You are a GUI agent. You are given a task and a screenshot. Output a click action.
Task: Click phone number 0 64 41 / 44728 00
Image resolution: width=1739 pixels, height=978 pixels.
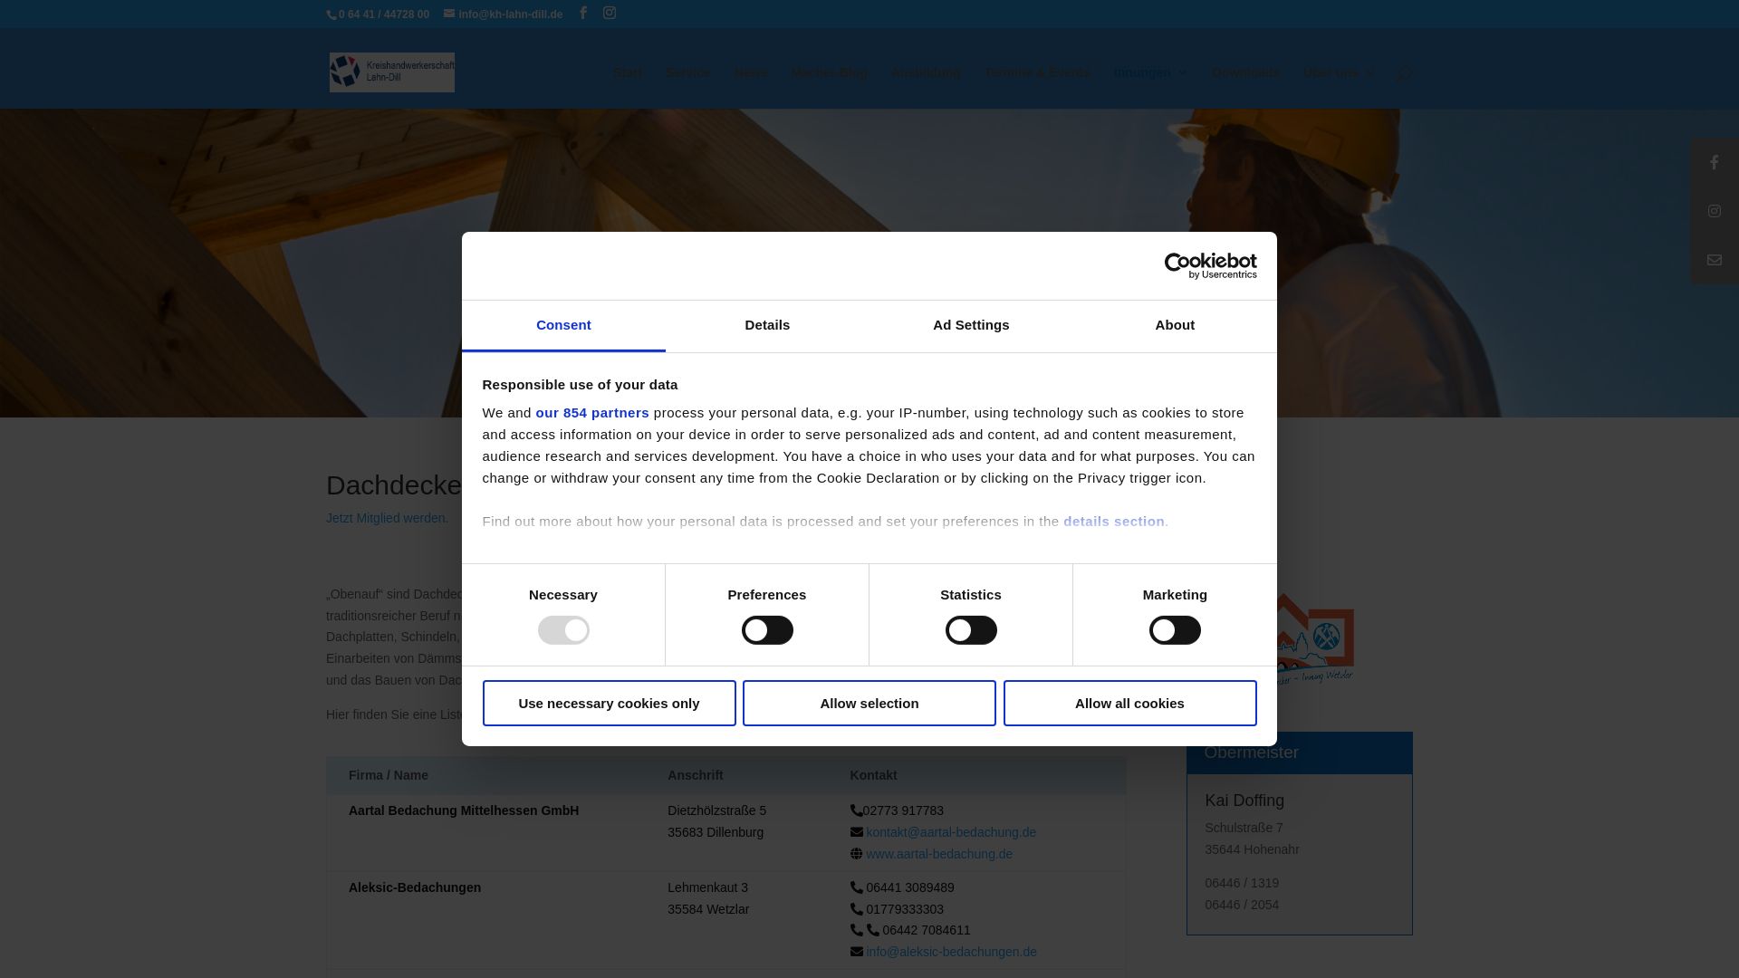pyautogui.click(x=384, y=14)
